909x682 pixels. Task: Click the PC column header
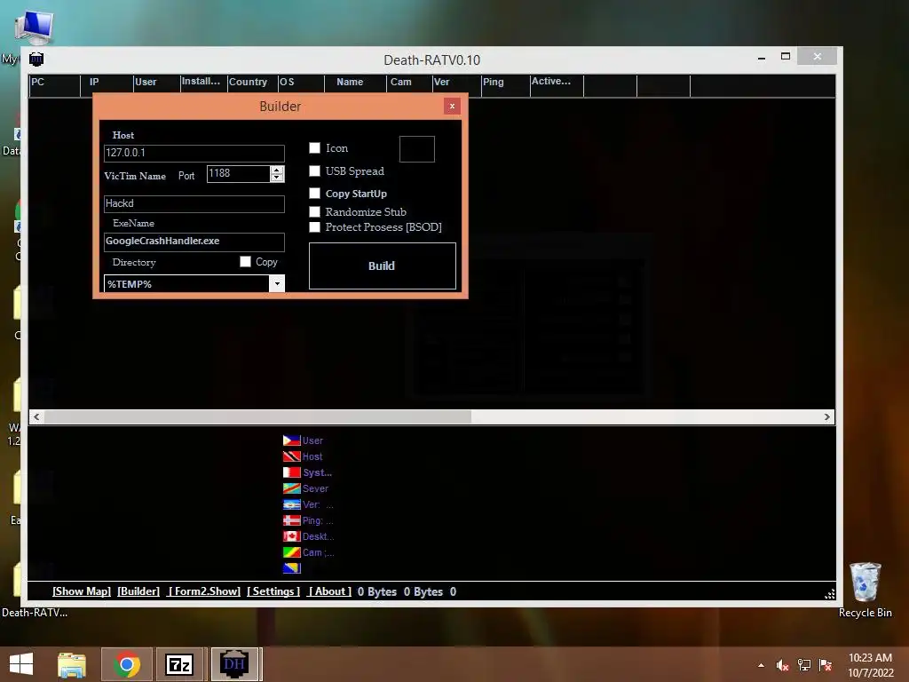pyautogui.click(x=54, y=85)
